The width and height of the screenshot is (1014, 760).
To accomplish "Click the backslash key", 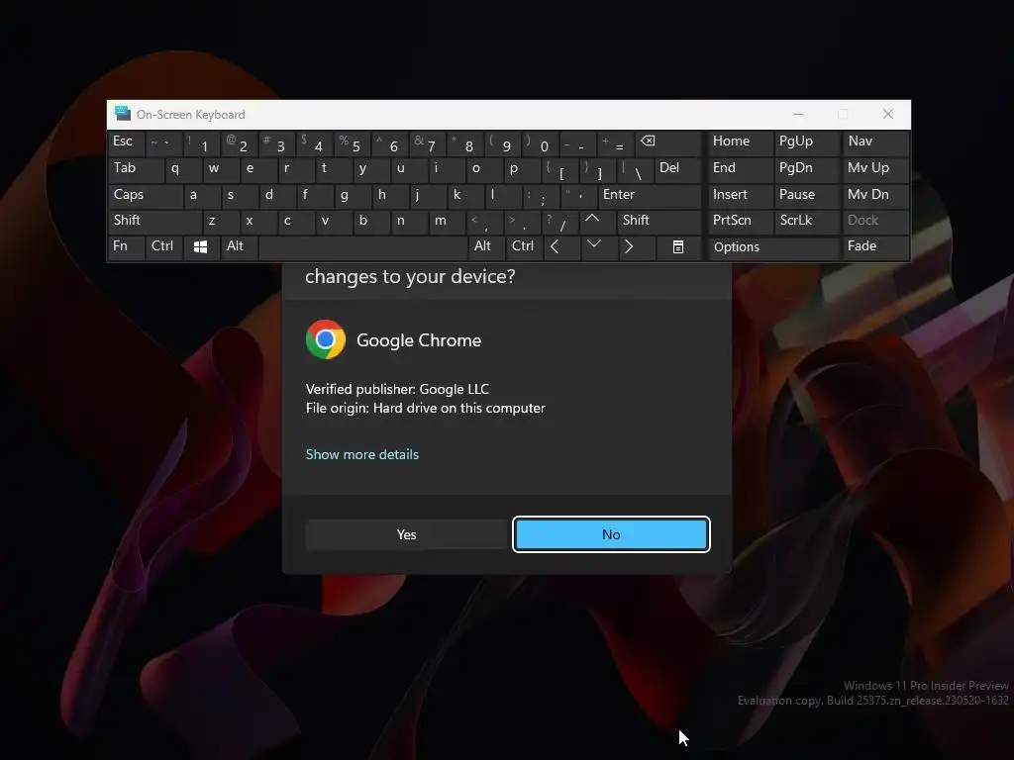I will click(x=635, y=168).
